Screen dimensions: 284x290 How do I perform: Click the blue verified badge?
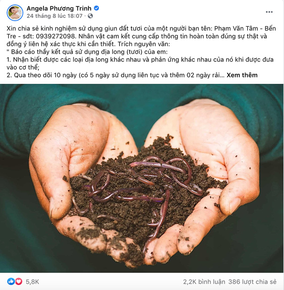[96, 8]
